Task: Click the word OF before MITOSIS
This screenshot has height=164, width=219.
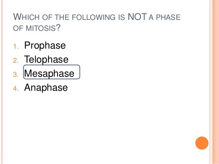Action: (18, 28)
